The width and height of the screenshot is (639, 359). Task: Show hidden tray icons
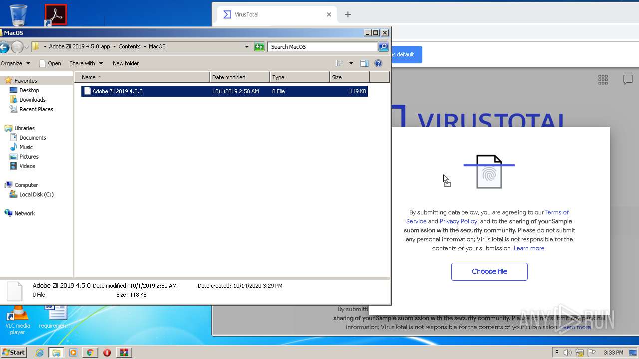pyautogui.click(x=557, y=353)
